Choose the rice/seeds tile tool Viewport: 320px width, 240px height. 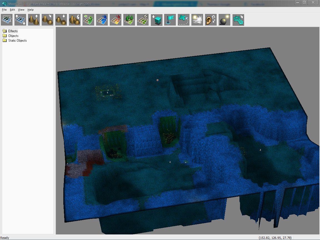[x=143, y=20]
